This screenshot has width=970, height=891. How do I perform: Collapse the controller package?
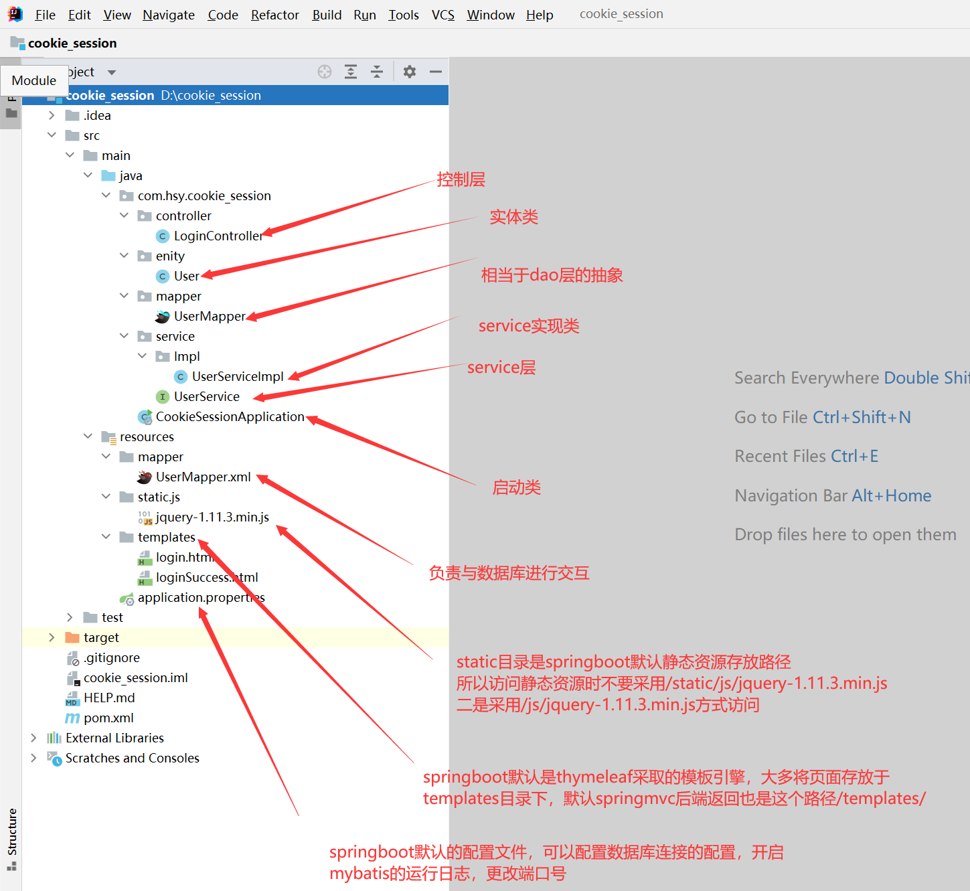pyautogui.click(x=124, y=216)
